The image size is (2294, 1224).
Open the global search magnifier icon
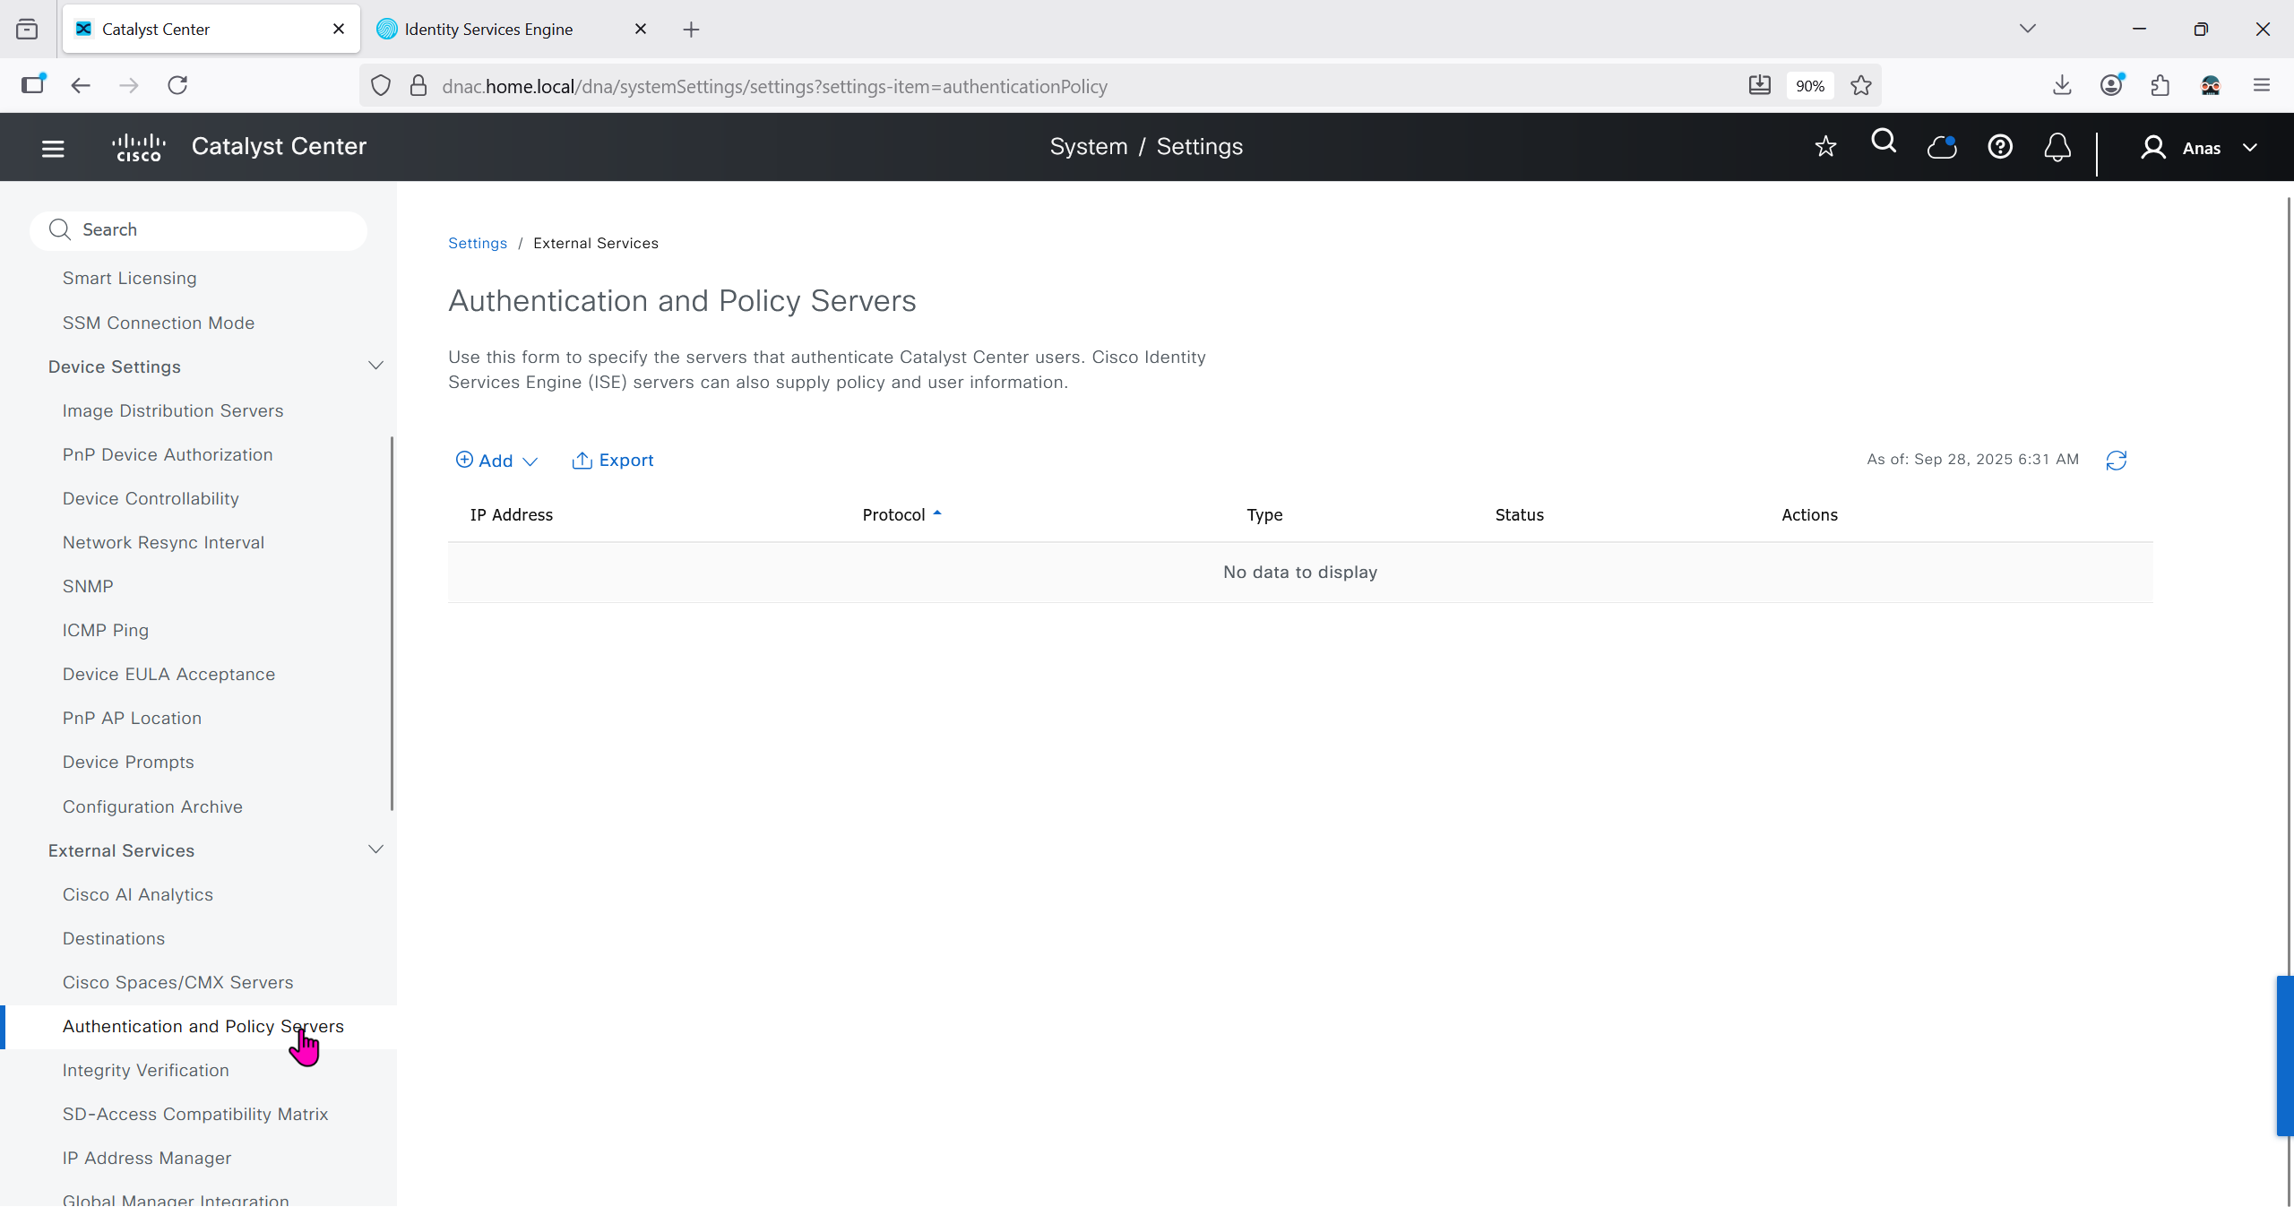point(1884,142)
